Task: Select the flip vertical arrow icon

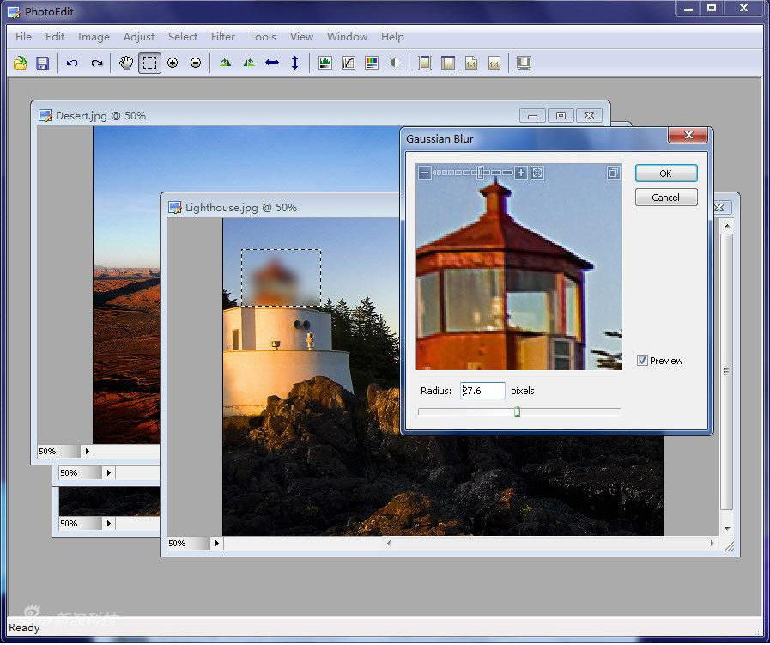Action: (x=294, y=62)
